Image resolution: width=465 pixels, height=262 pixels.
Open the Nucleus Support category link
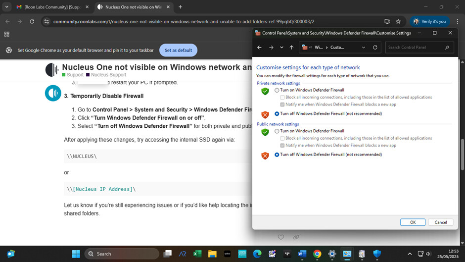point(106,75)
